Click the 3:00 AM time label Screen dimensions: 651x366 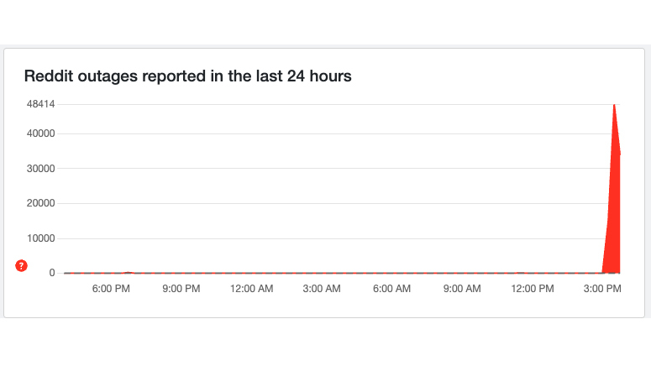coord(322,289)
